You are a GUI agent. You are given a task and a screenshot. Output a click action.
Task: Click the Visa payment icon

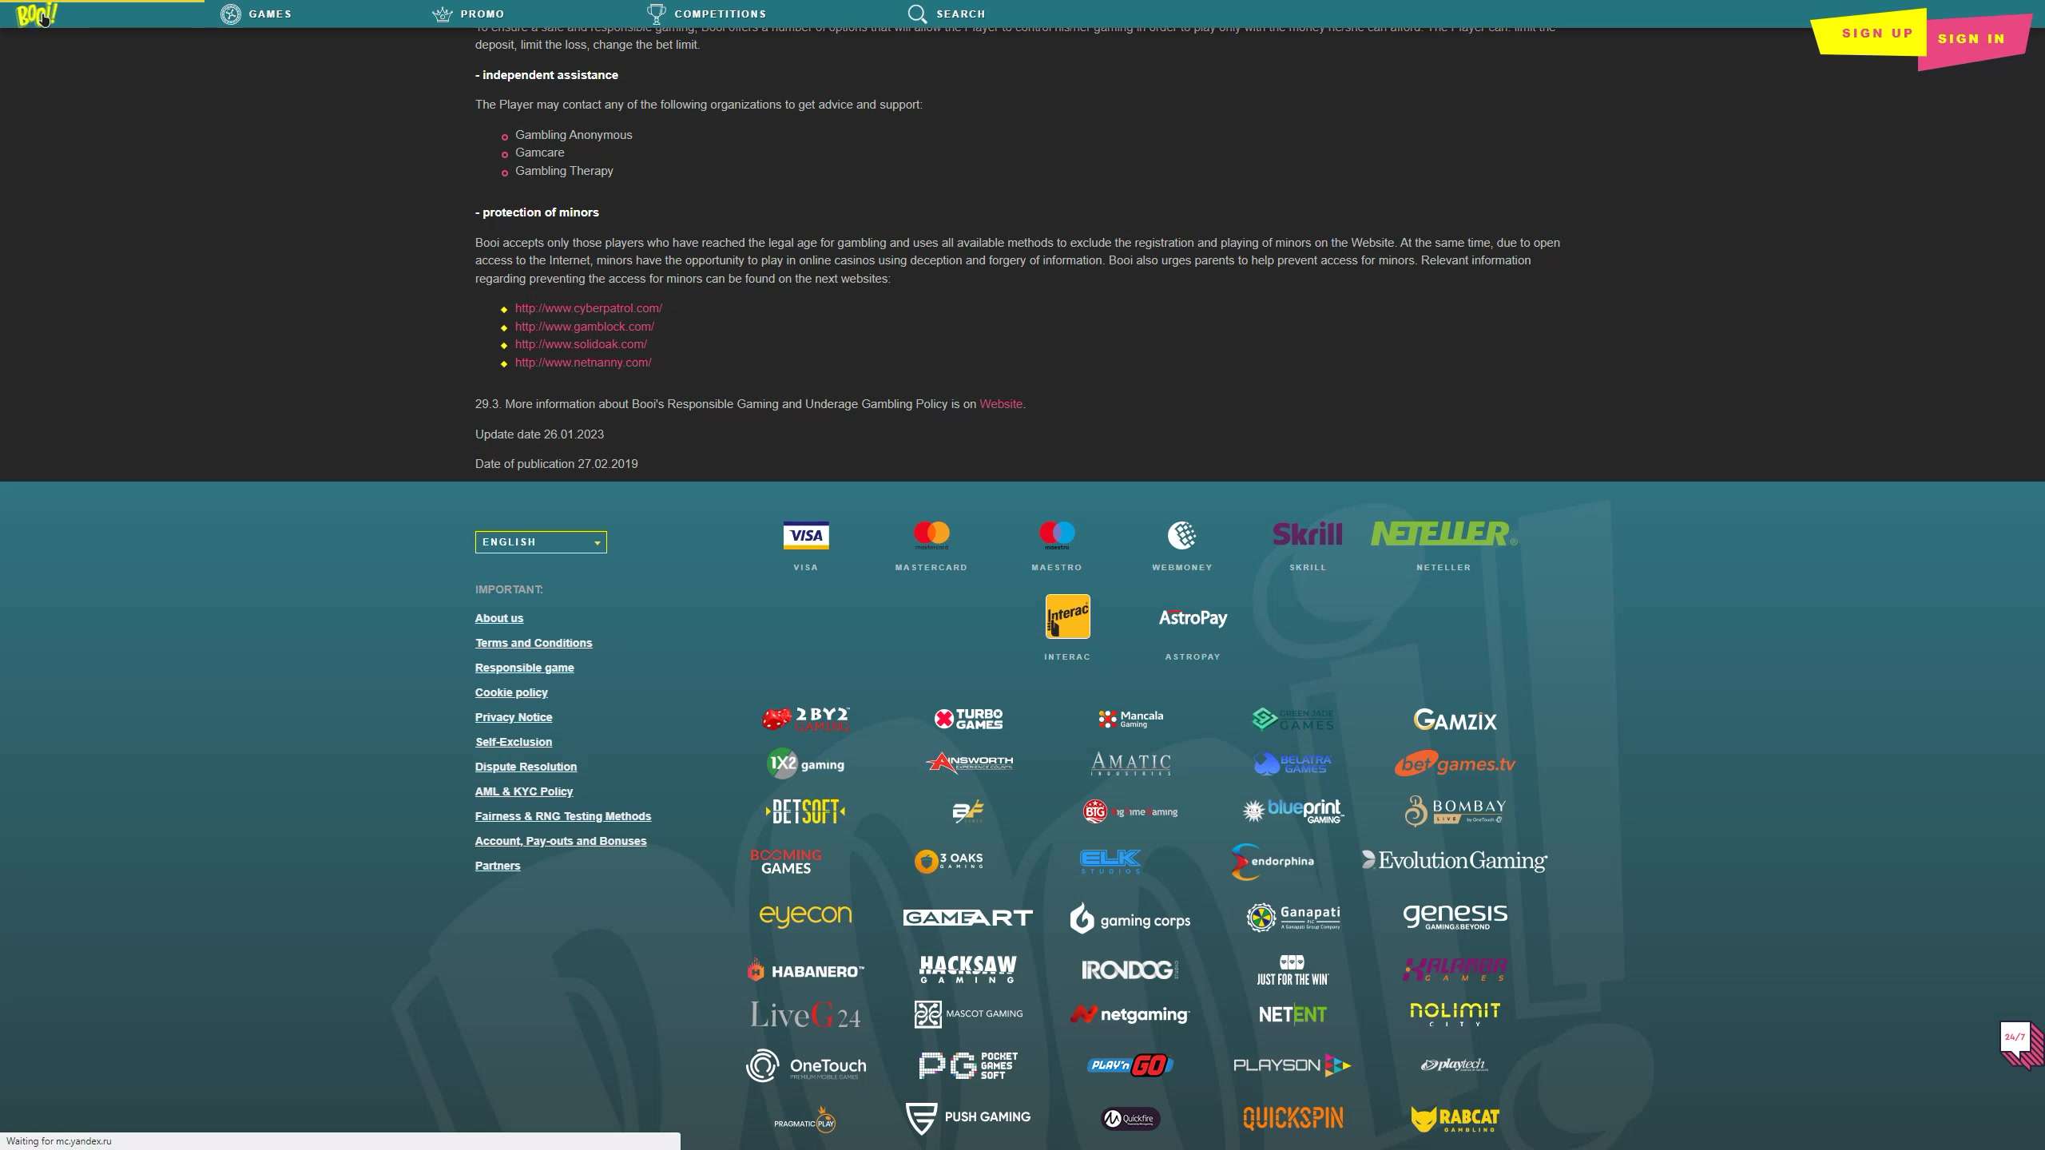tap(806, 535)
